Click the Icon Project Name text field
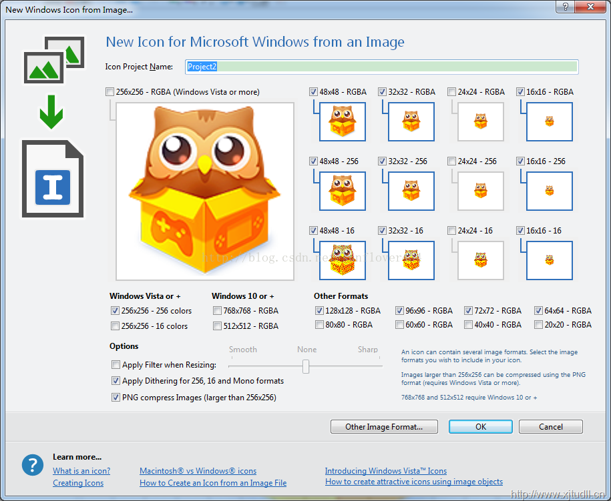This screenshot has width=611, height=501. [381, 67]
